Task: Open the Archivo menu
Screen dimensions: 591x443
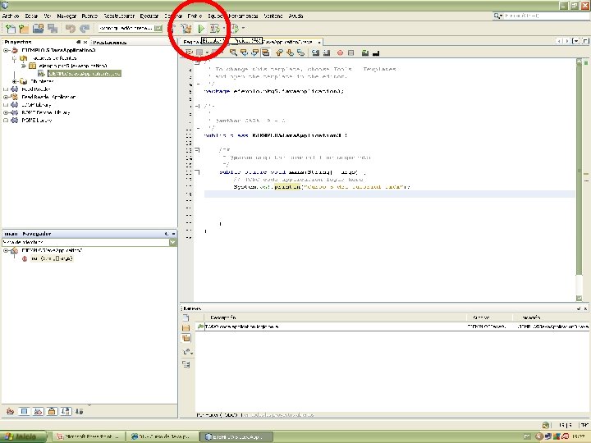Action: click(x=10, y=16)
